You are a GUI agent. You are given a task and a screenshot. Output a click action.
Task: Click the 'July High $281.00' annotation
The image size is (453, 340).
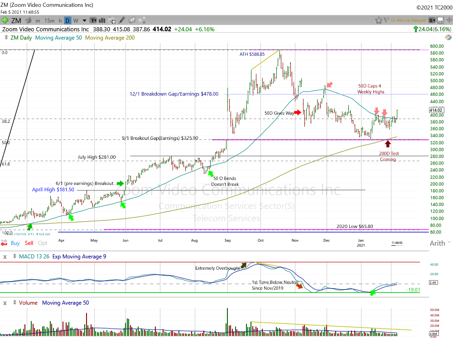click(x=97, y=157)
